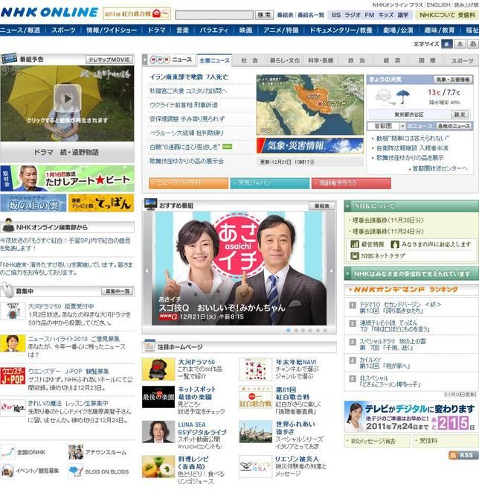The image size is (479, 496).
Task: Open the たけしアート★ビート banner
Action: [67, 179]
